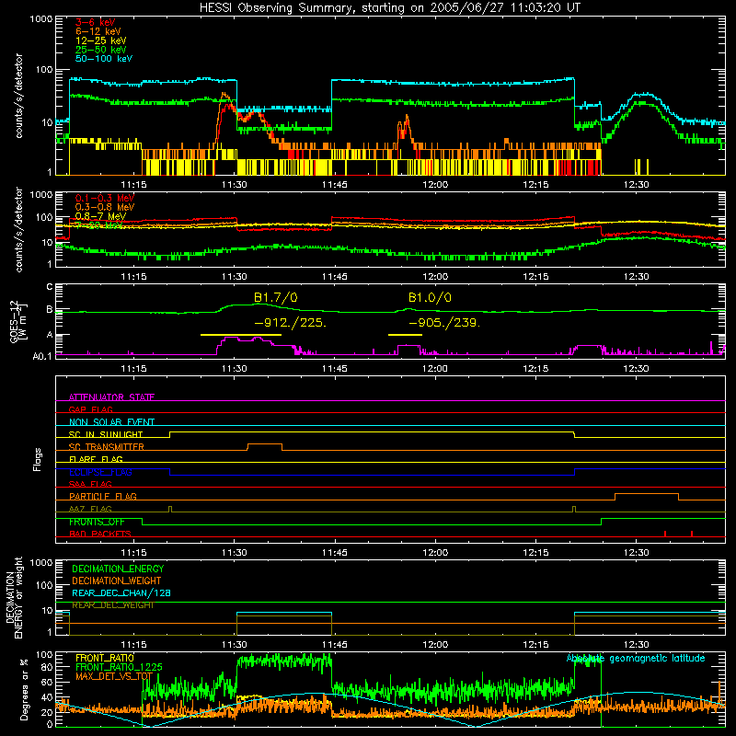Select the PARTICLE_FLAG label
The image size is (736, 736).
[x=103, y=496]
